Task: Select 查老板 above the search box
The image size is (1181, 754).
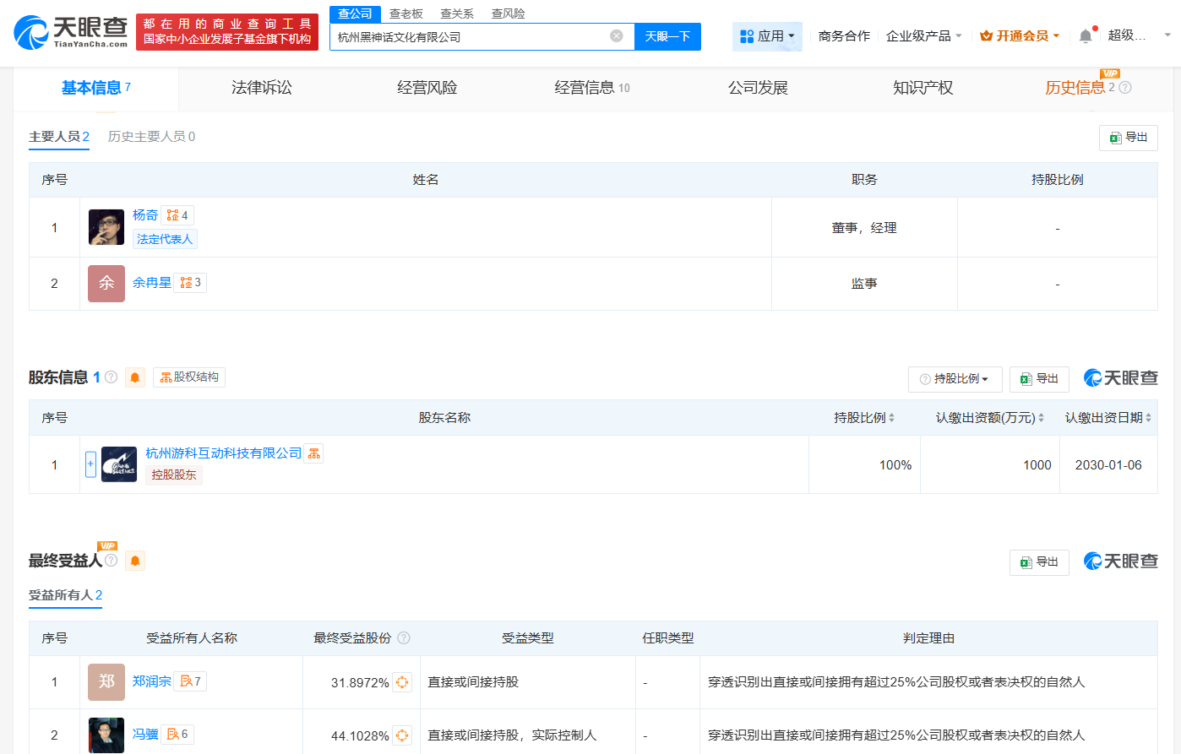Action: [x=405, y=14]
